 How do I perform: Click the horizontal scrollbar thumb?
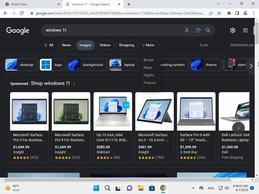(117, 180)
